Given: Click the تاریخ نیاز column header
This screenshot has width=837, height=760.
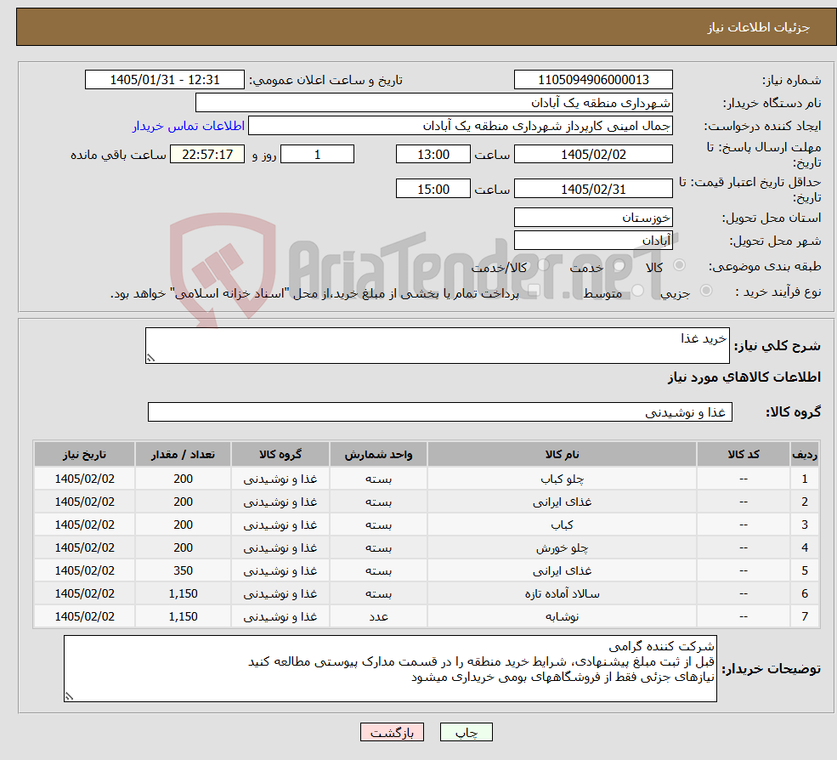Looking at the screenshot, I should point(84,455).
